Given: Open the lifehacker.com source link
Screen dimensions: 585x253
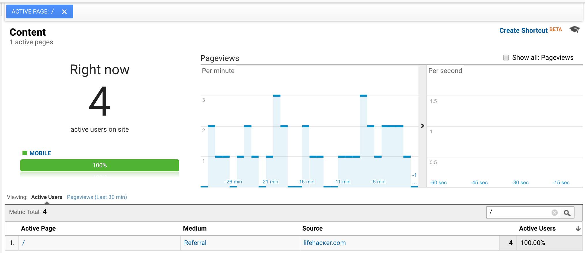Looking at the screenshot, I should [324, 243].
